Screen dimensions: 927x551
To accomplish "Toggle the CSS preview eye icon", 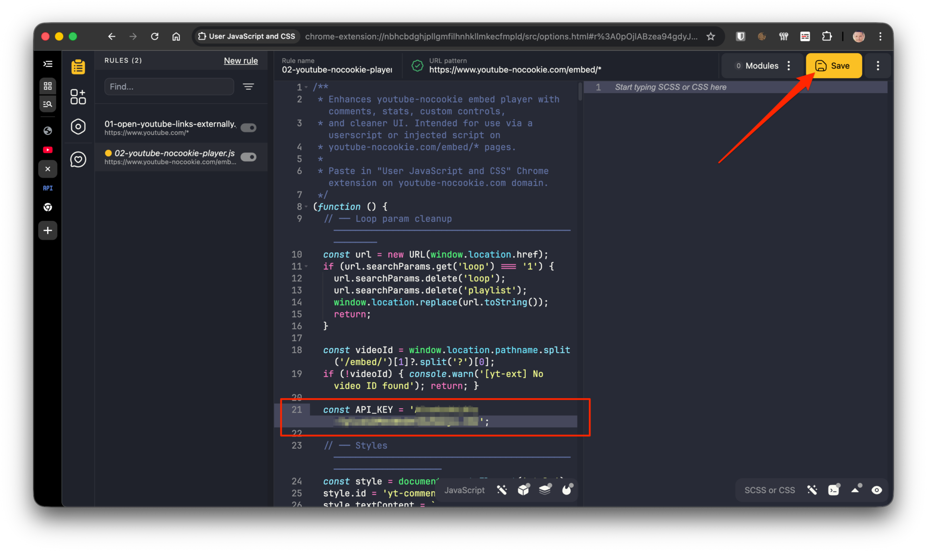I will pos(877,490).
